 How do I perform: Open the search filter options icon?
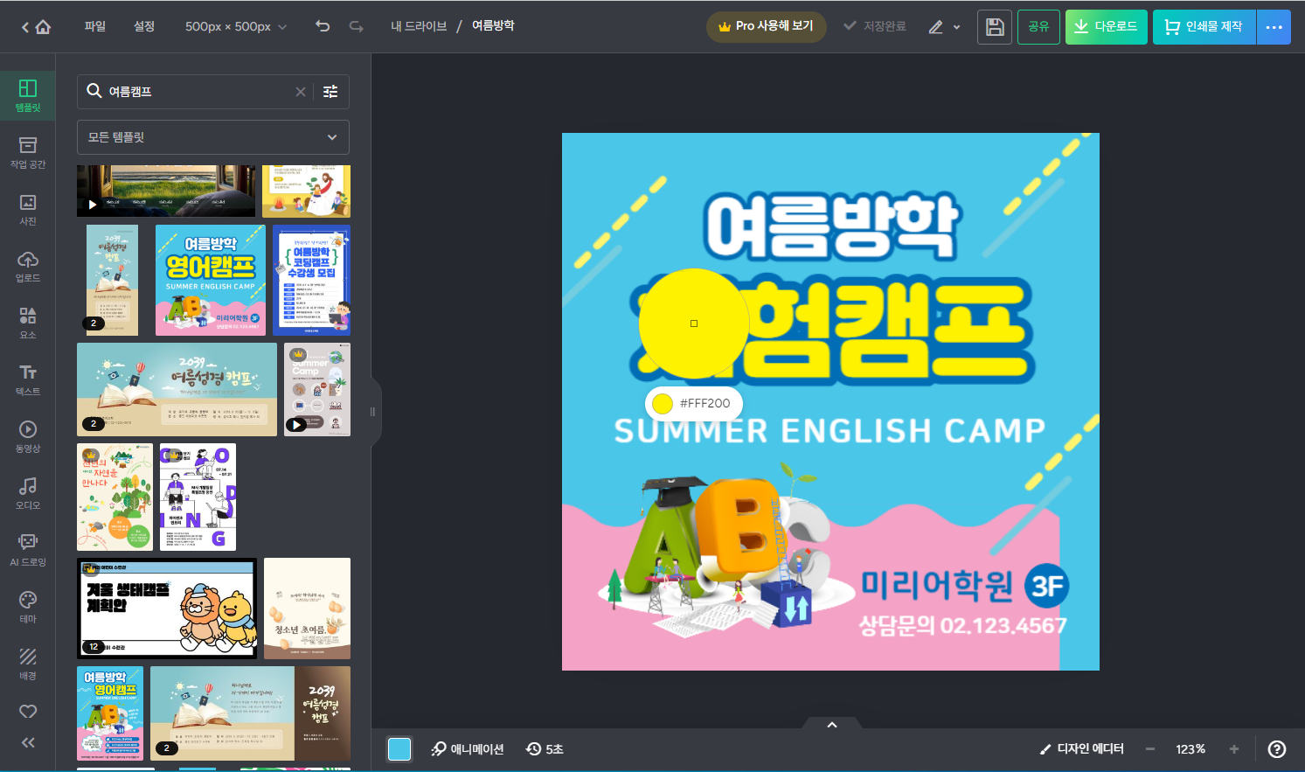tap(330, 91)
